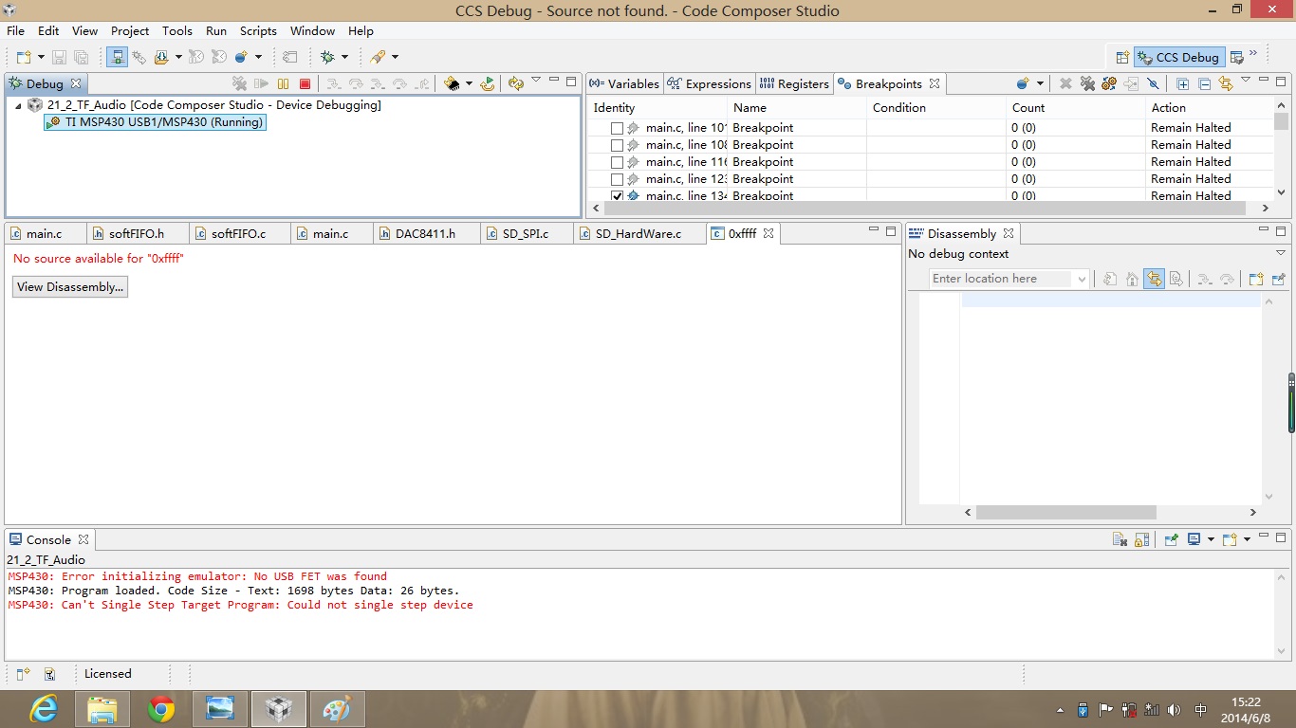Collapse all breakpoints with minus icon

point(1204,83)
